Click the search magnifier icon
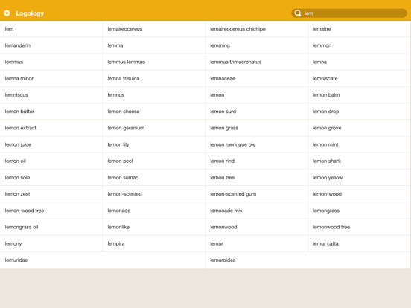 tap(298, 13)
